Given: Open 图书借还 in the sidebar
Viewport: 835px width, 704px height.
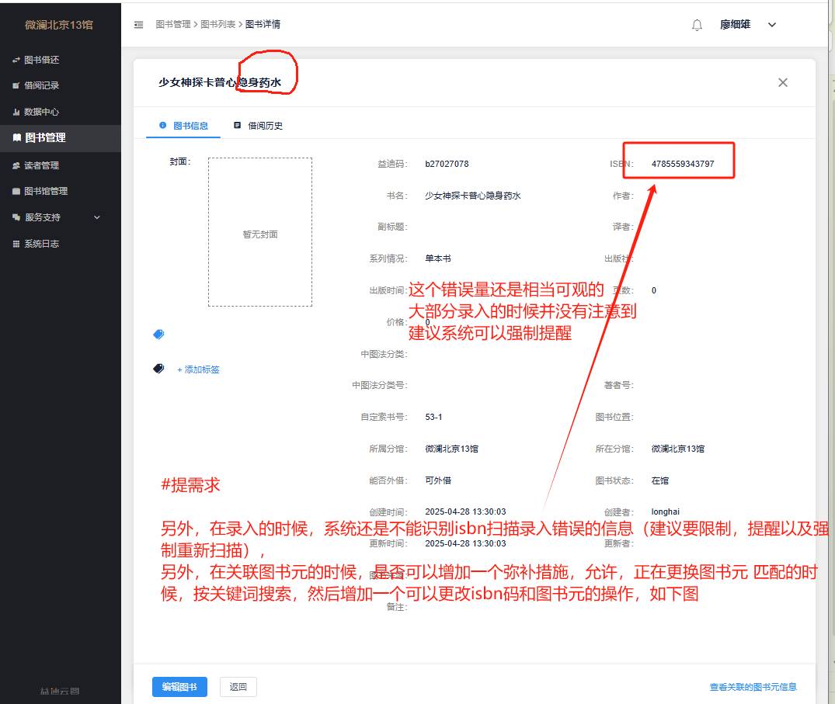Looking at the screenshot, I should (x=42, y=60).
